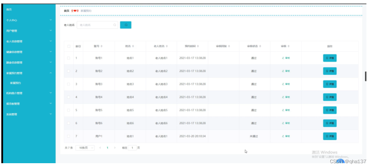
Task: Open 详情 details for row 账号1
Action: coord(330,58)
